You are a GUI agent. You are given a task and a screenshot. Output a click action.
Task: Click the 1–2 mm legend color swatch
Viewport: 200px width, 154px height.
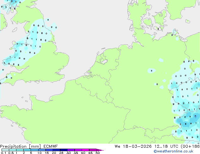(x=20, y=150)
